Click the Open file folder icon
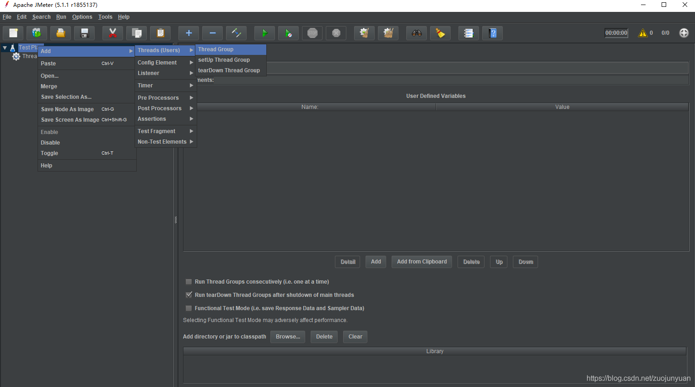This screenshot has height=387, width=695. [x=61, y=33]
